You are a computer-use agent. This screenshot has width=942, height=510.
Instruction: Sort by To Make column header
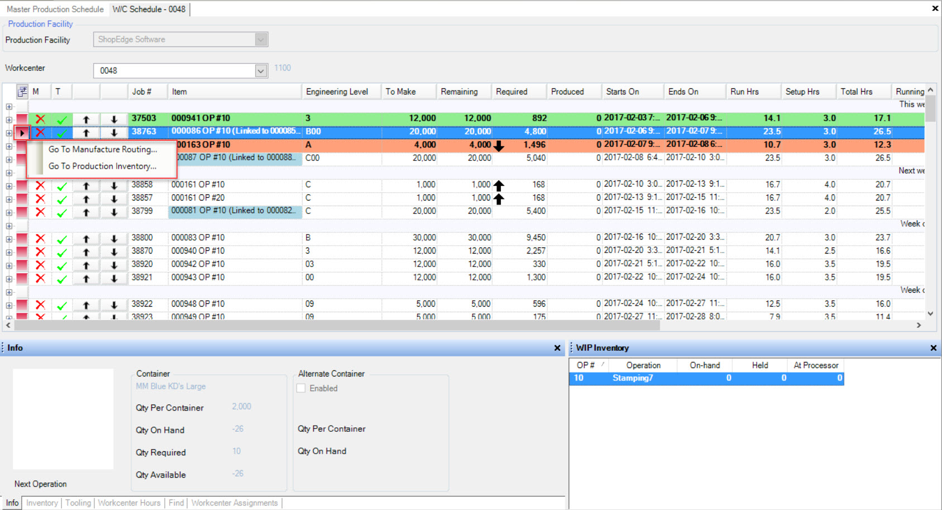tap(409, 92)
